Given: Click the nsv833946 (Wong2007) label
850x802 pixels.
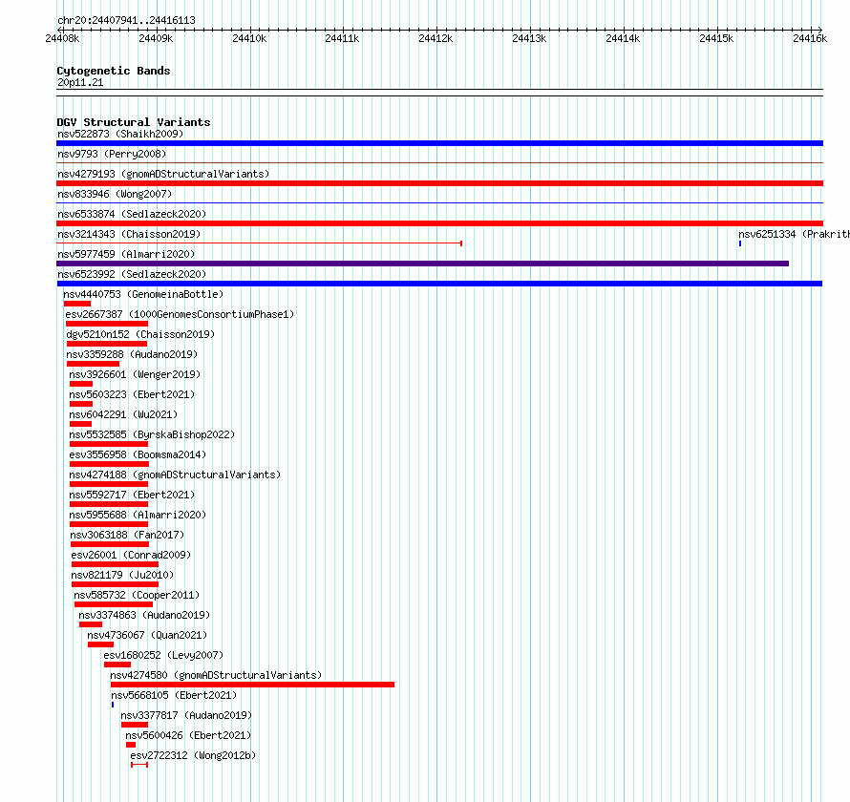Looking at the screenshot, I should pyautogui.click(x=115, y=194).
